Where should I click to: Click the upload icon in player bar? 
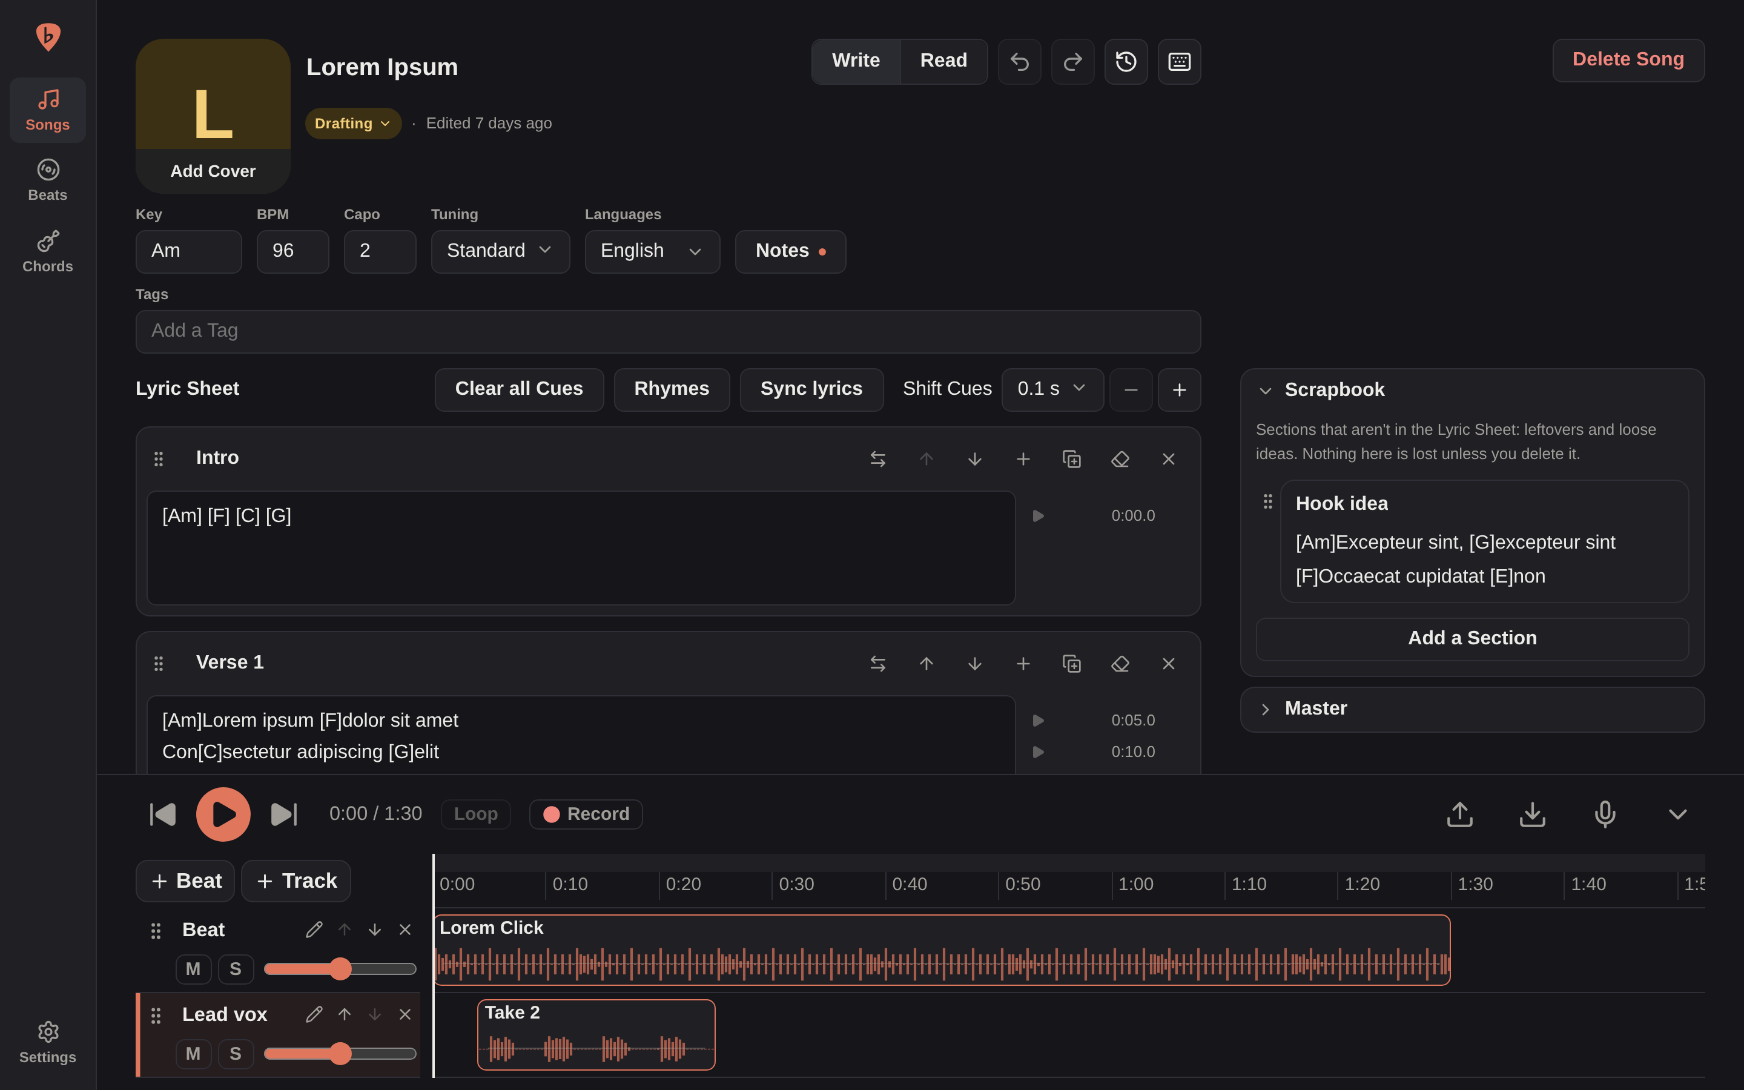coord(1459,814)
